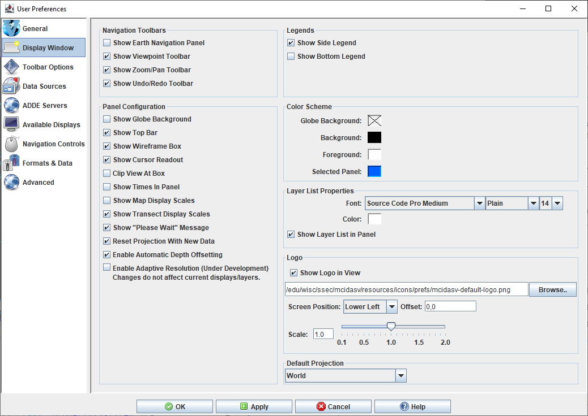Open the font size 14 dropdown
The image size is (588, 416).
[x=557, y=203]
